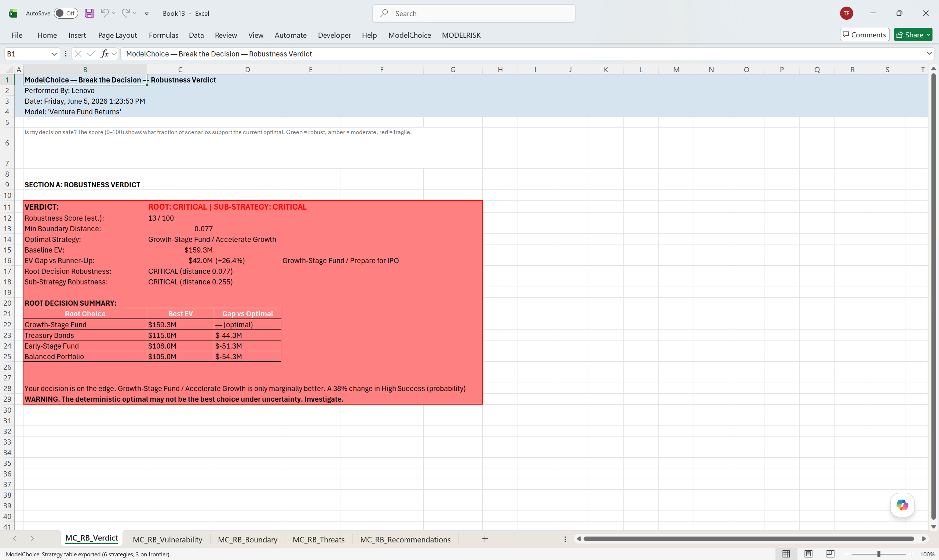
Task: Click the zoom slider handle
Action: [x=878, y=554]
